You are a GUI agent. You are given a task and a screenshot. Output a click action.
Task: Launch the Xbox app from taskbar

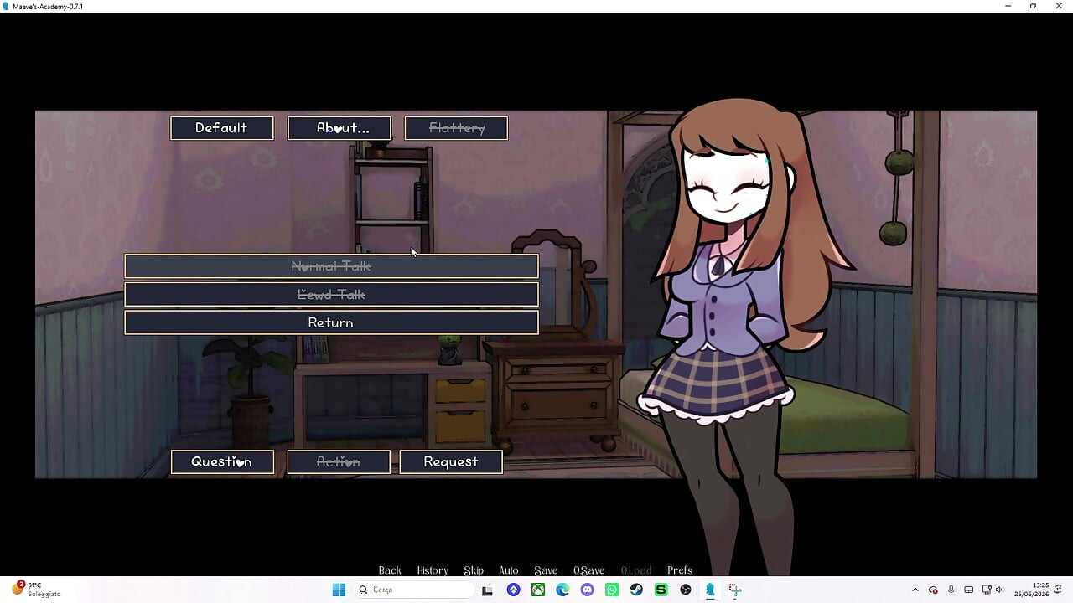(538, 590)
